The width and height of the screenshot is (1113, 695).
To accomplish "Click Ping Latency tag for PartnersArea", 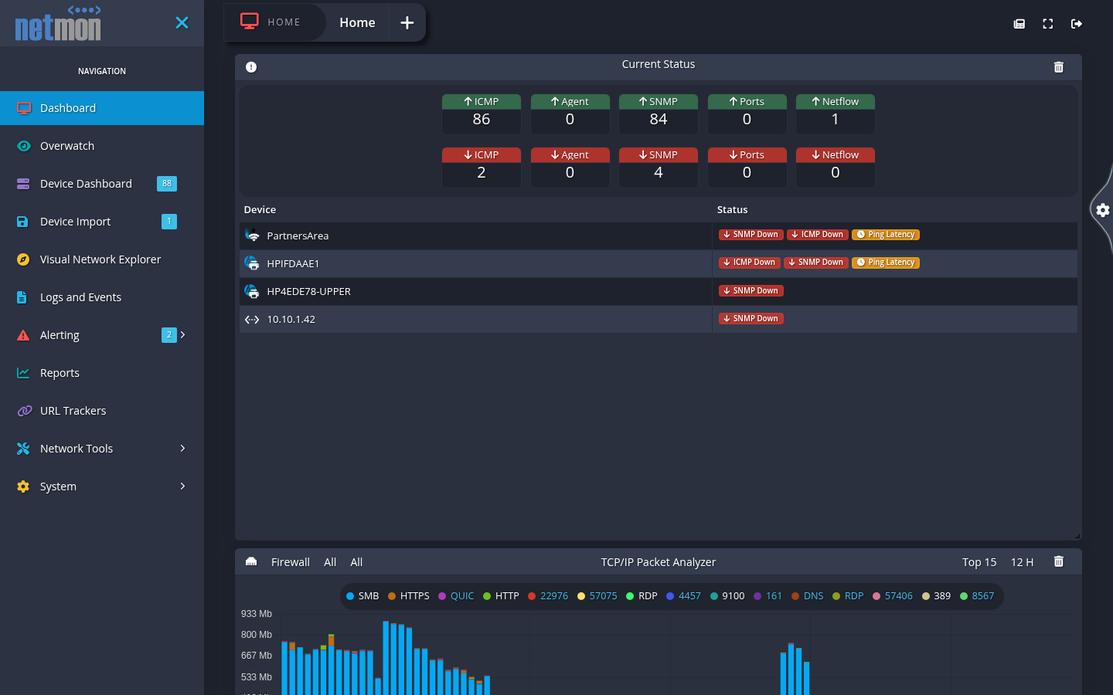I will pyautogui.click(x=886, y=235).
